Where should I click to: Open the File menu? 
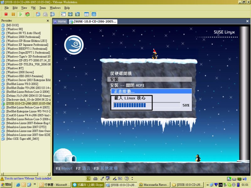tap(7, 8)
